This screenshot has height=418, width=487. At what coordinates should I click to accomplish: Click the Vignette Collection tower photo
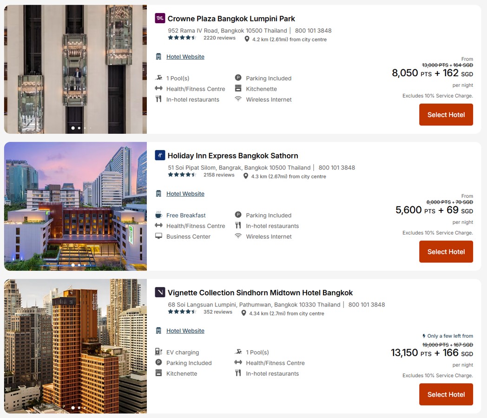pos(75,346)
